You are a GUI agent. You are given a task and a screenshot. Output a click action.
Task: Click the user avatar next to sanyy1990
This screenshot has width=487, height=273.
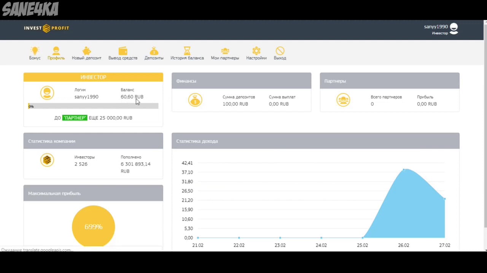(x=454, y=29)
